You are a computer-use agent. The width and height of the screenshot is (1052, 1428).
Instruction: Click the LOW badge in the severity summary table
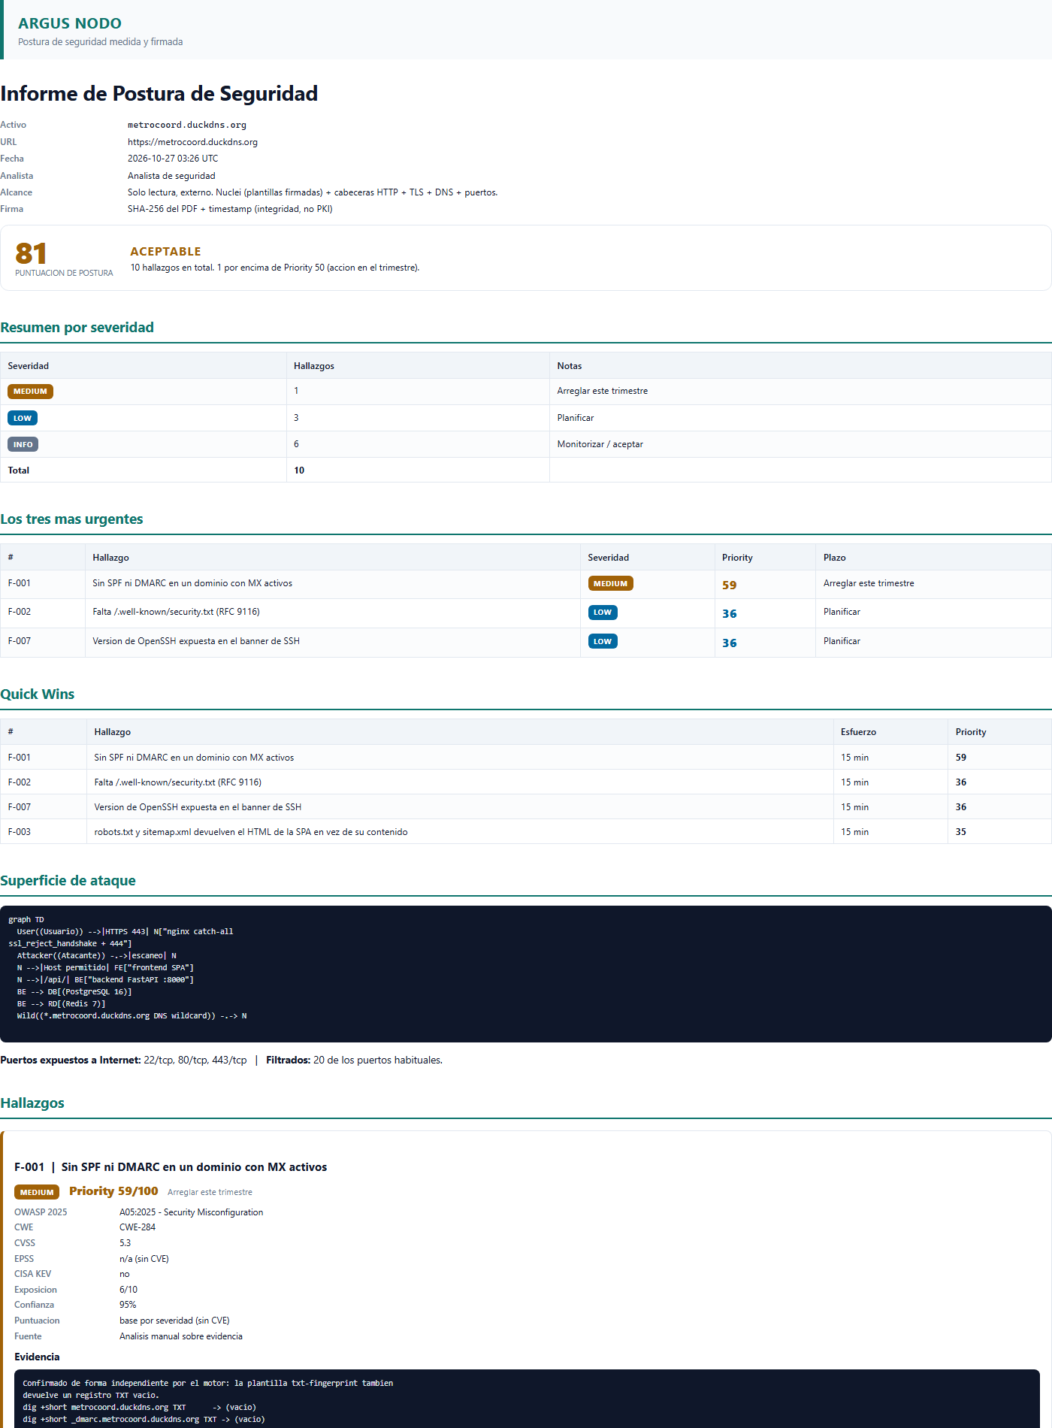(x=23, y=418)
